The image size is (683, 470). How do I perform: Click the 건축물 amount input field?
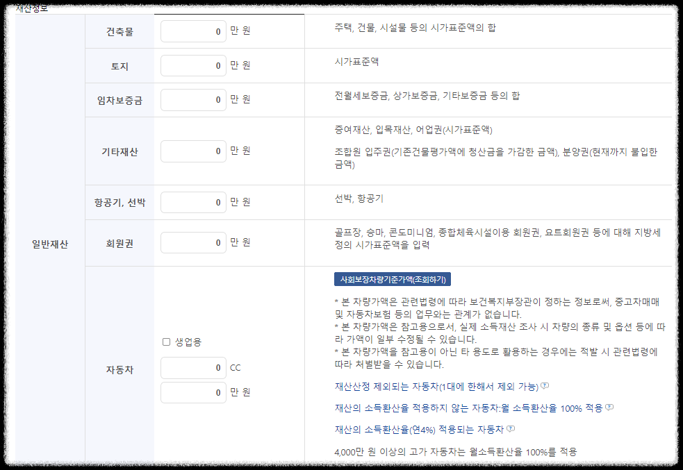tap(193, 31)
